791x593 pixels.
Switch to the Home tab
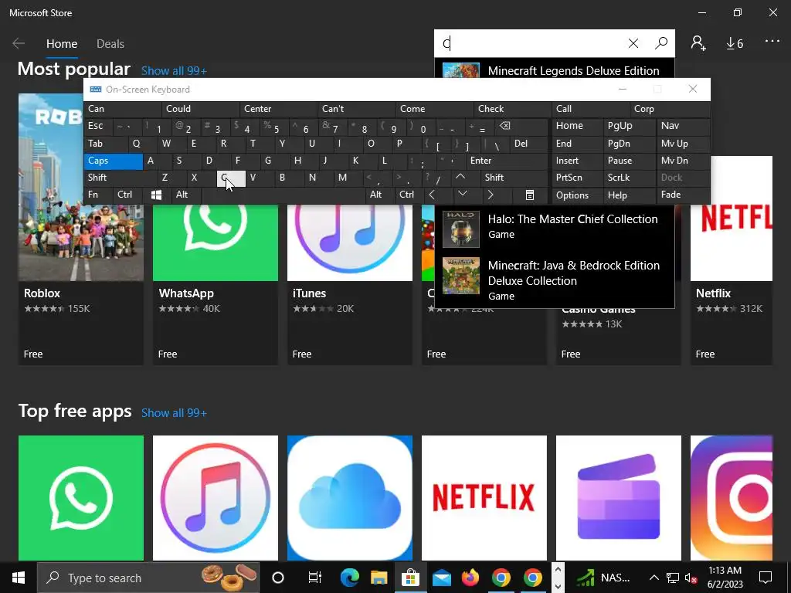tap(62, 44)
